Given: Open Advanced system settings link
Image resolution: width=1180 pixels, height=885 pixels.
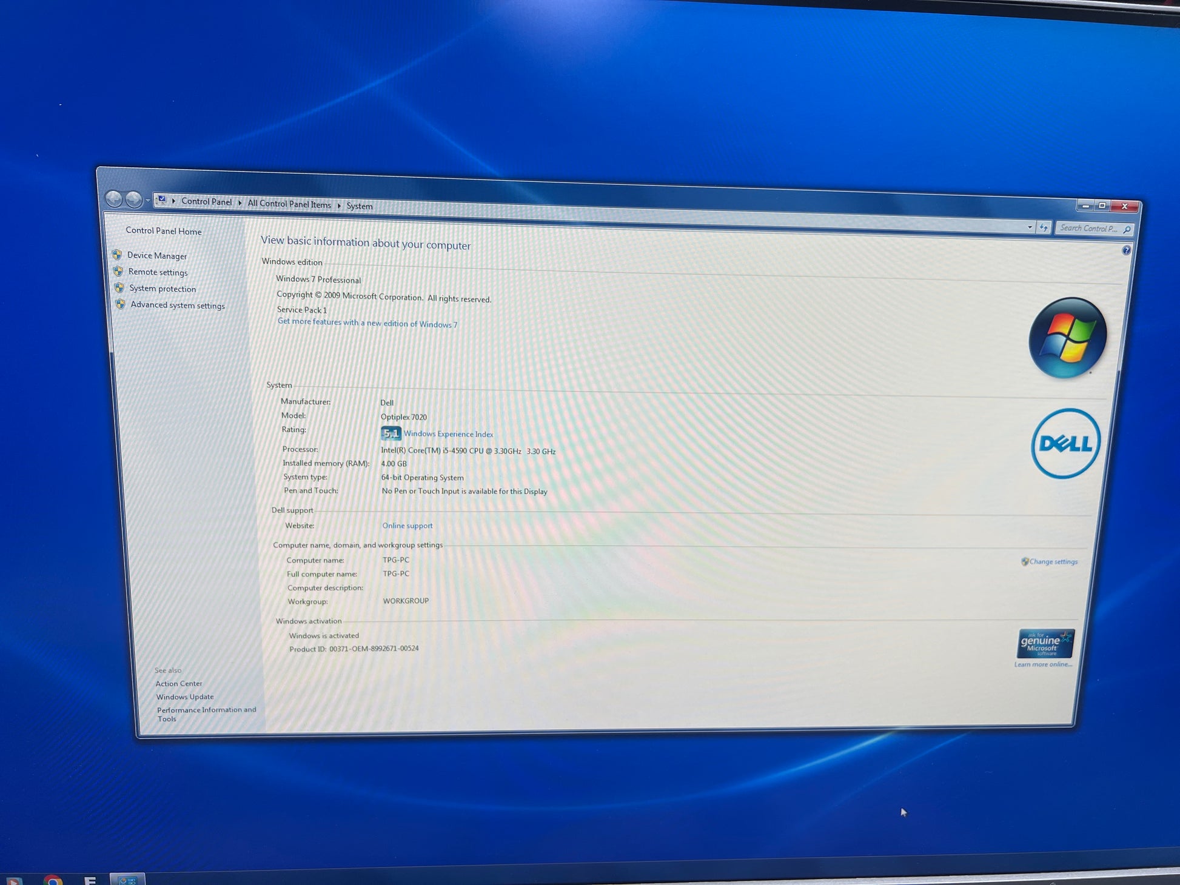Looking at the screenshot, I should pos(178,306).
